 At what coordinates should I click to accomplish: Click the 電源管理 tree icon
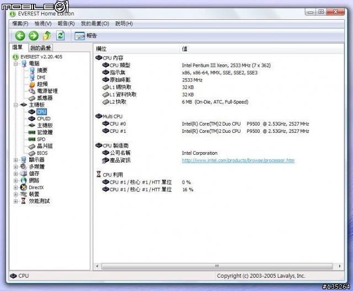32,91
